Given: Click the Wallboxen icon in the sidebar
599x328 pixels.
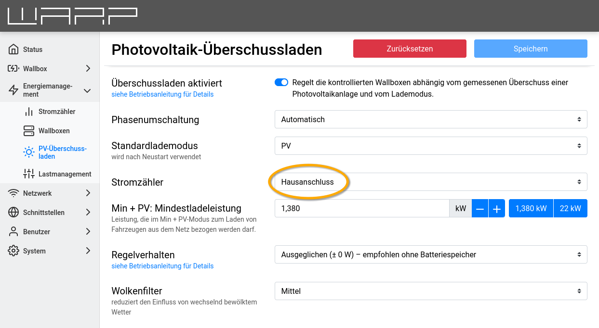Looking at the screenshot, I should pyautogui.click(x=29, y=130).
